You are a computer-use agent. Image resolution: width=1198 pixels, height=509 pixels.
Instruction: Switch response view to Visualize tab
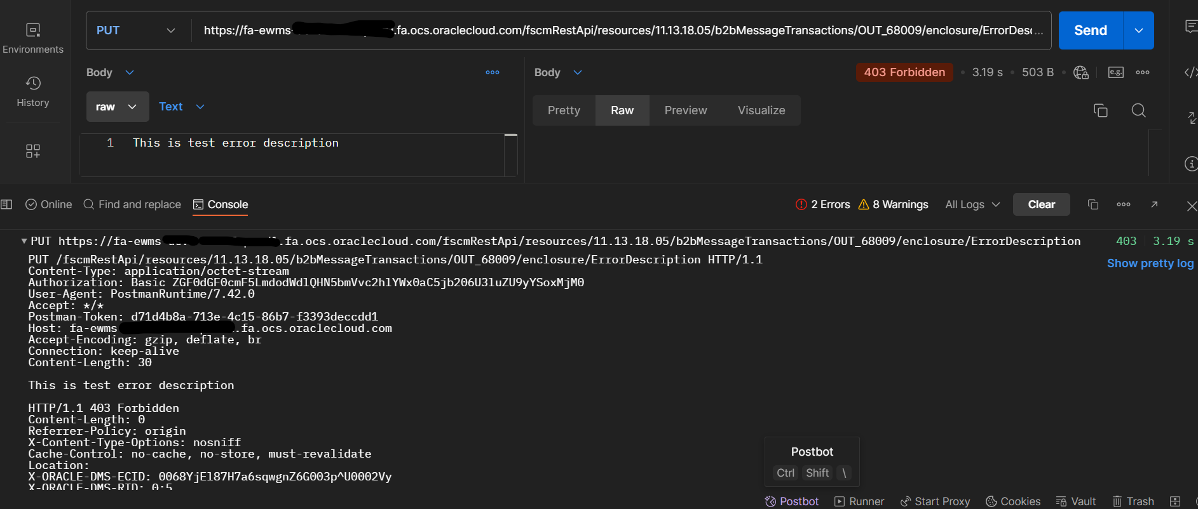coord(761,110)
